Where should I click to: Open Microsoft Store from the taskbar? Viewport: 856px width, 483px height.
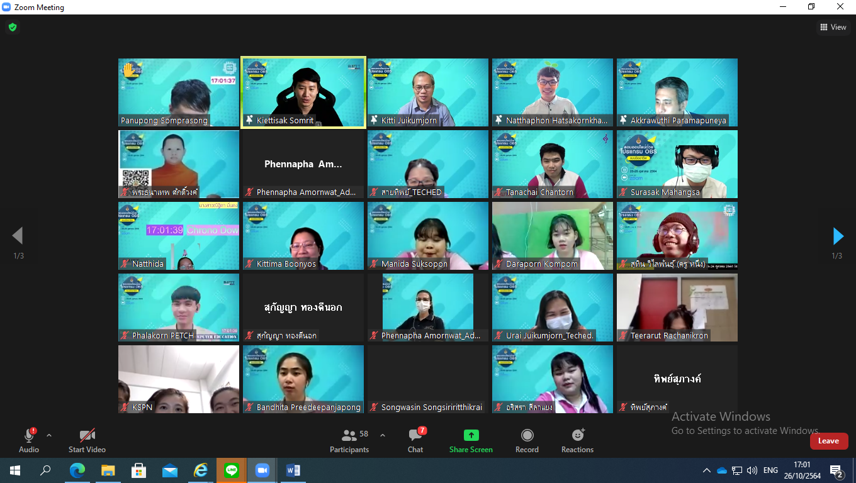click(x=138, y=470)
